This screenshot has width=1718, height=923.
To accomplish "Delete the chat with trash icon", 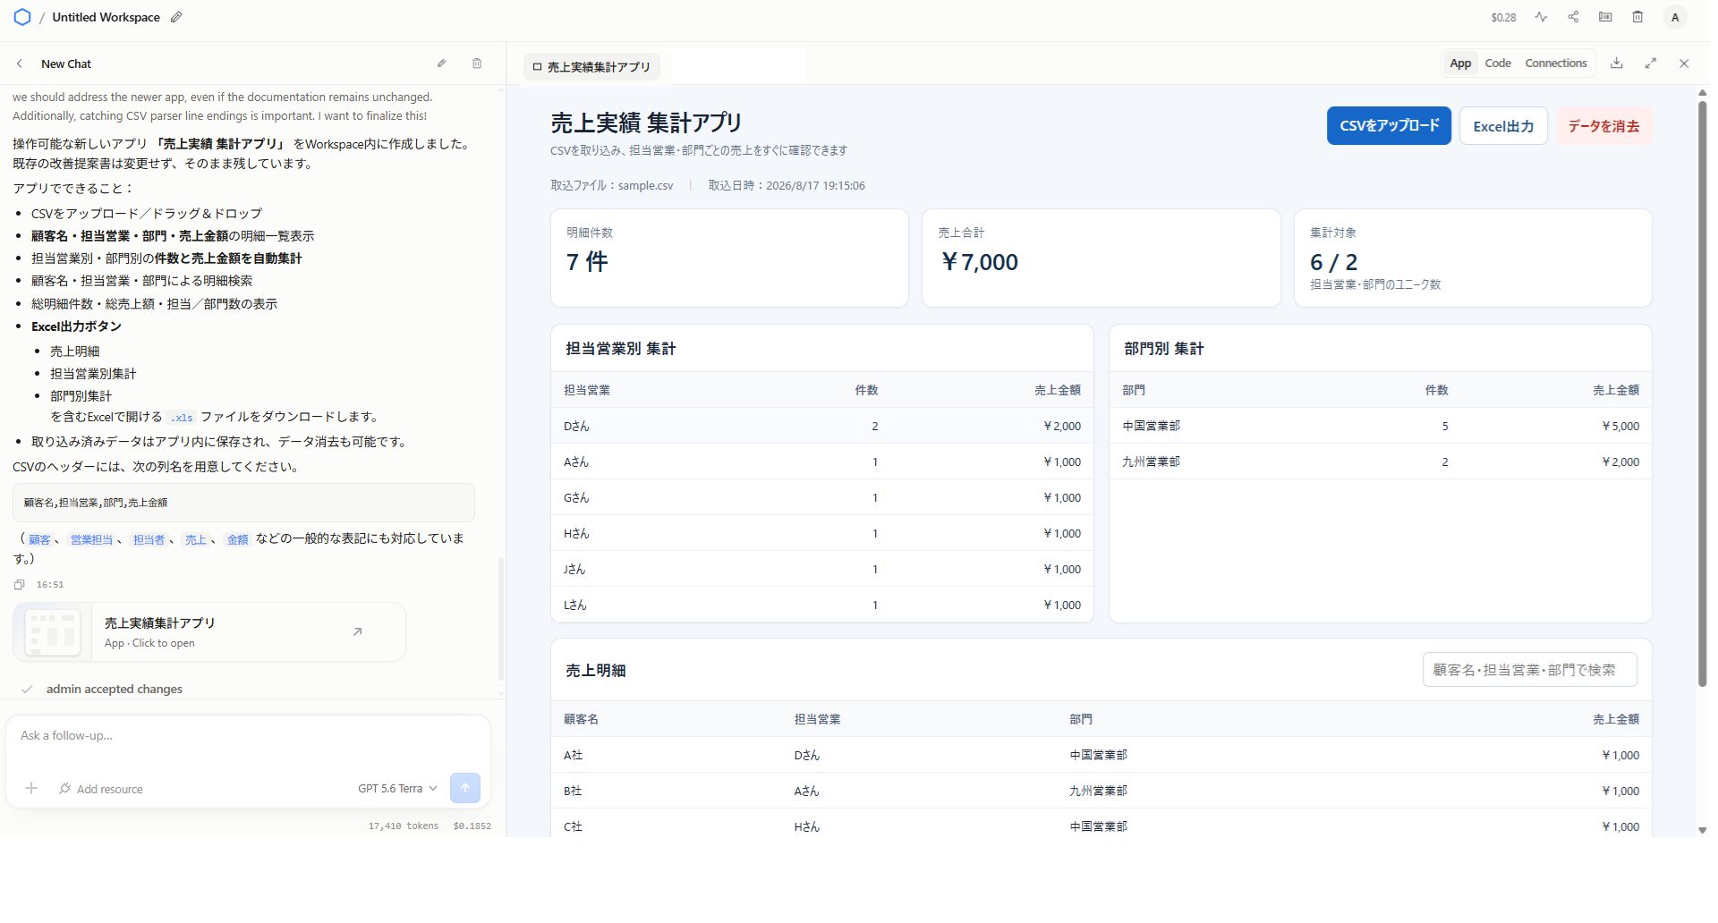I will pos(477,64).
